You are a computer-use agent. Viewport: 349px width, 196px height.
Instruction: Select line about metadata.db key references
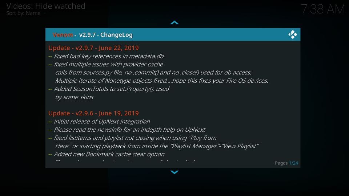click(x=106, y=56)
